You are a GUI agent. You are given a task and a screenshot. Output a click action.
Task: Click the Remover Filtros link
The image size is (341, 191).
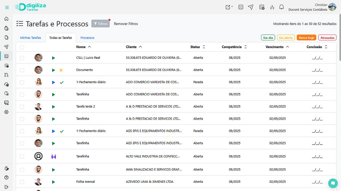126,24
